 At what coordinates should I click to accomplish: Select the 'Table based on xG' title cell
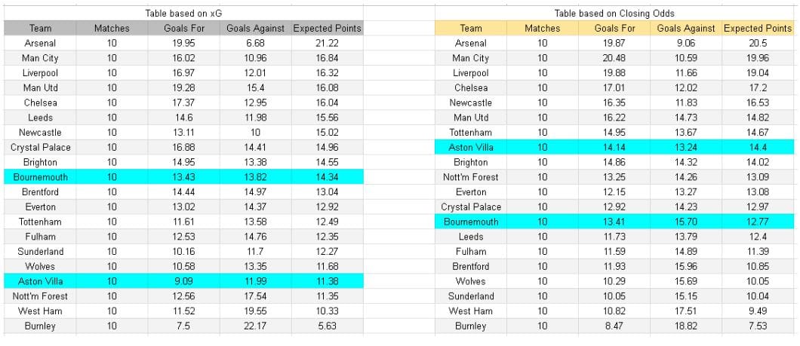(183, 14)
